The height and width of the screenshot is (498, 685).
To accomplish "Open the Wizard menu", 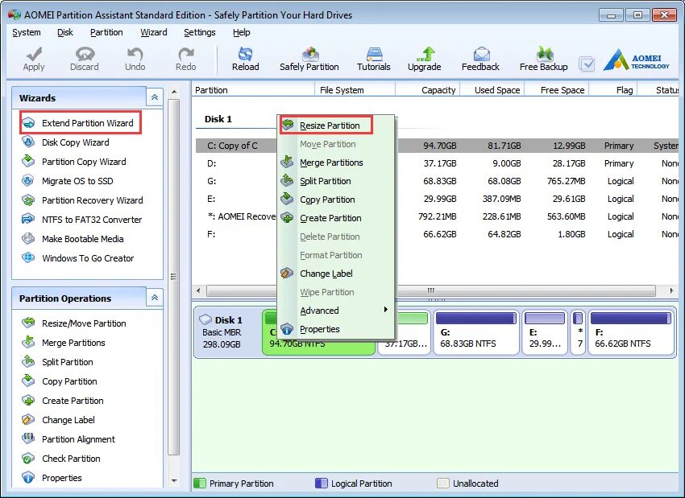I will (154, 32).
